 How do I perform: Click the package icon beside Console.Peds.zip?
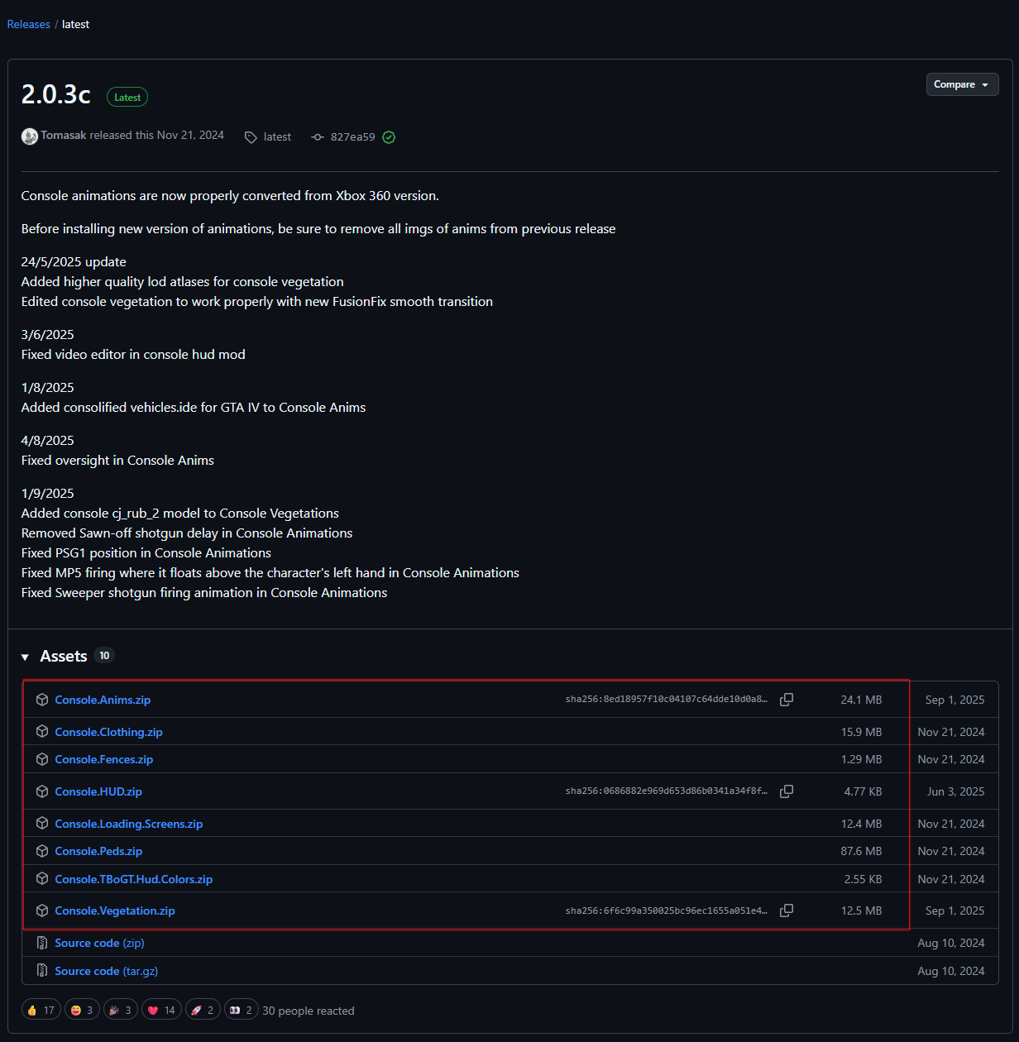42,851
